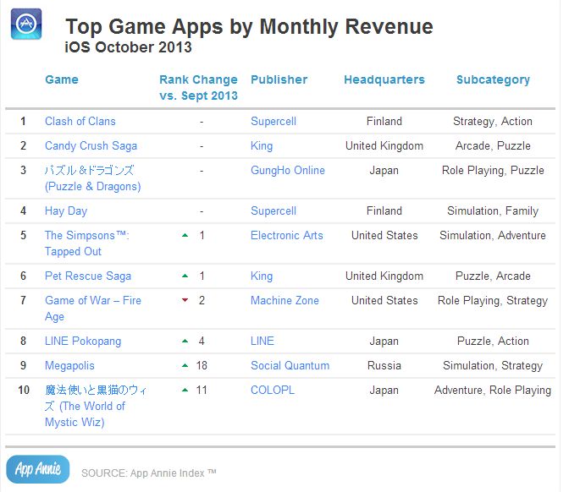Click the Publisher column header
The width and height of the screenshot is (569, 492).
point(279,79)
